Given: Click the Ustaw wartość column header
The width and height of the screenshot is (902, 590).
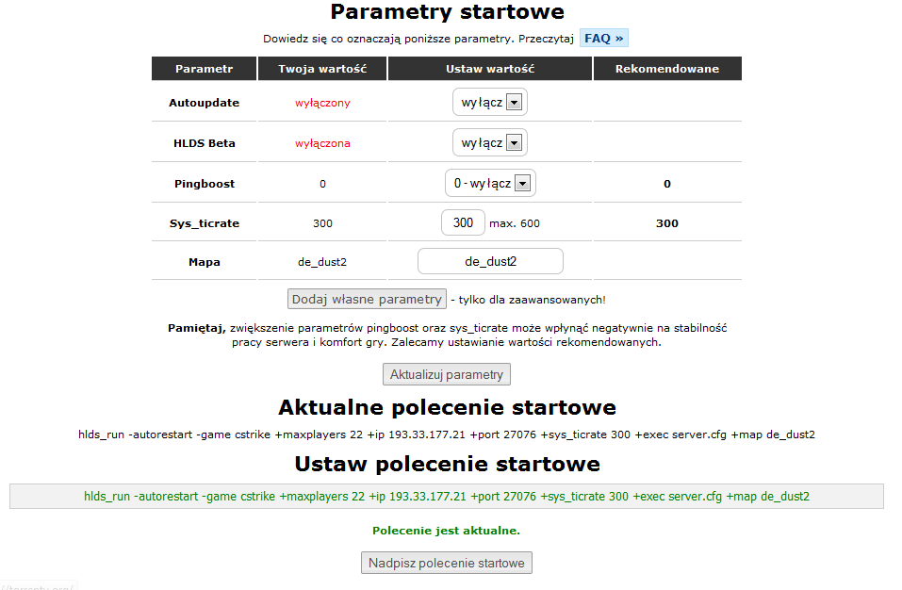Looking at the screenshot, I should pos(490,69).
